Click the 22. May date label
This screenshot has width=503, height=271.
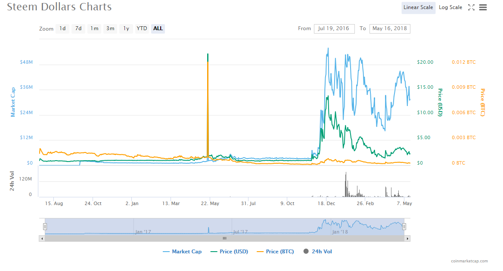point(210,203)
